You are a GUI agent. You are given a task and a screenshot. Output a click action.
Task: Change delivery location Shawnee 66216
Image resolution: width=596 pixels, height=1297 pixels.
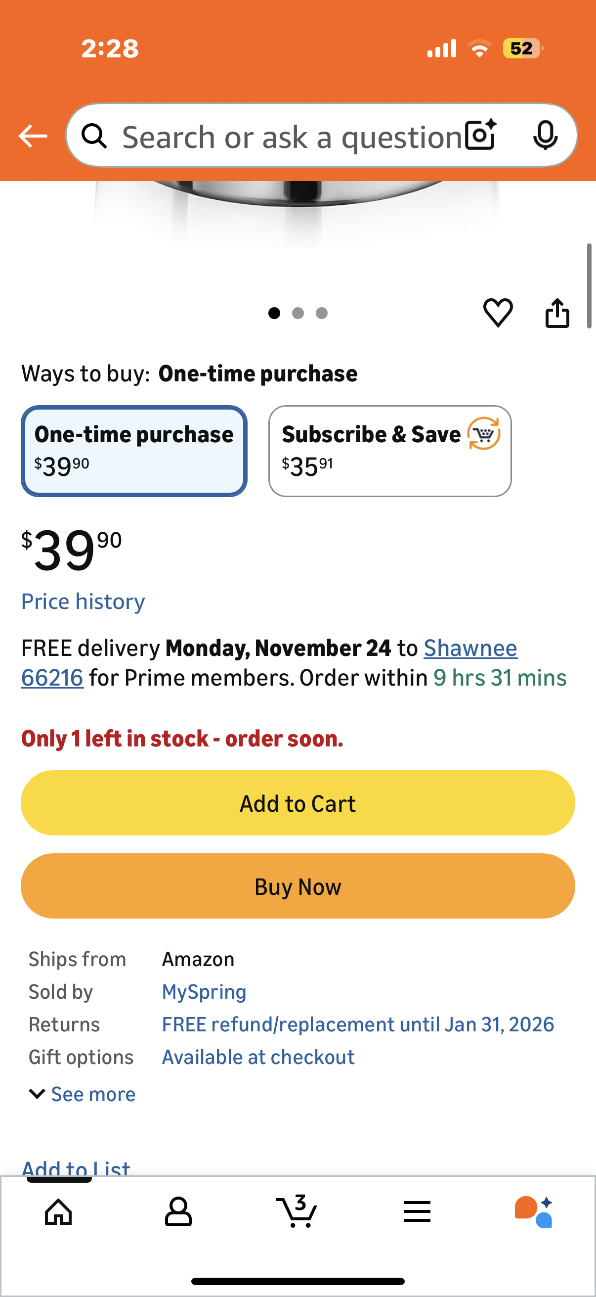pyautogui.click(x=470, y=648)
